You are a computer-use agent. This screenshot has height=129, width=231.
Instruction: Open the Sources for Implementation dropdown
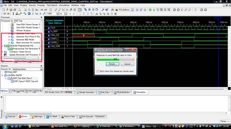[x=41, y=69]
